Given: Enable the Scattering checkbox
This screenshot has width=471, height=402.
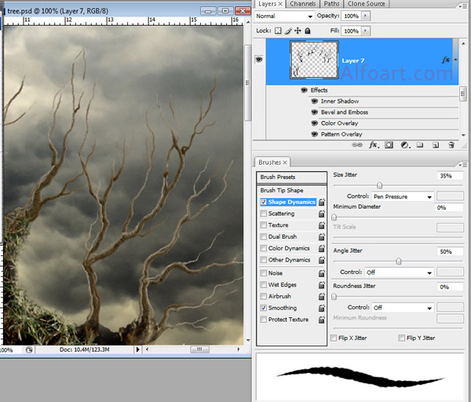Looking at the screenshot, I should pyautogui.click(x=263, y=214).
